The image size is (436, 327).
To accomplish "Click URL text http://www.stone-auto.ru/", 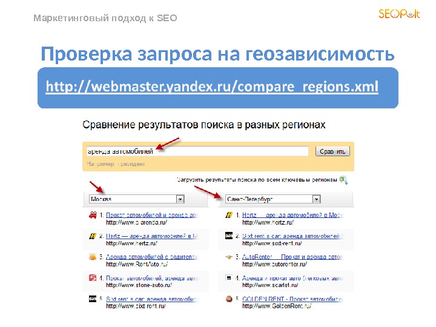I will tap(139, 285).
